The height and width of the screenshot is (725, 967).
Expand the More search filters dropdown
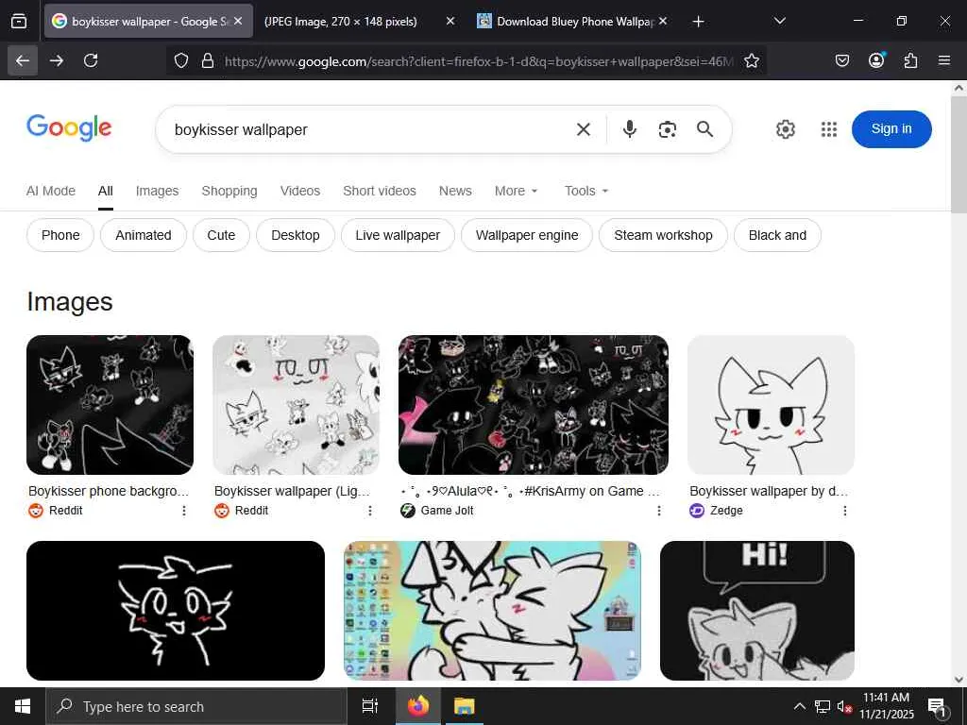point(517,191)
